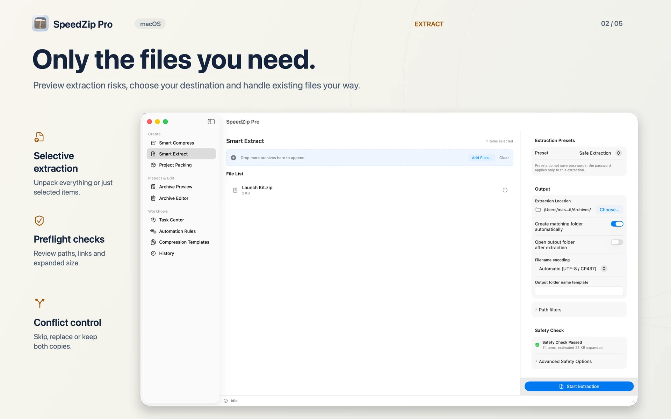Remove Launch Kit.zip with minus icon
This screenshot has width=671, height=419.
click(505, 190)
